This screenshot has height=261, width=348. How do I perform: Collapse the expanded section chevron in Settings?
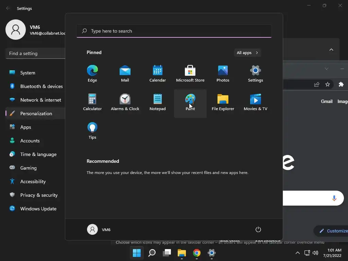coord(331,50)
